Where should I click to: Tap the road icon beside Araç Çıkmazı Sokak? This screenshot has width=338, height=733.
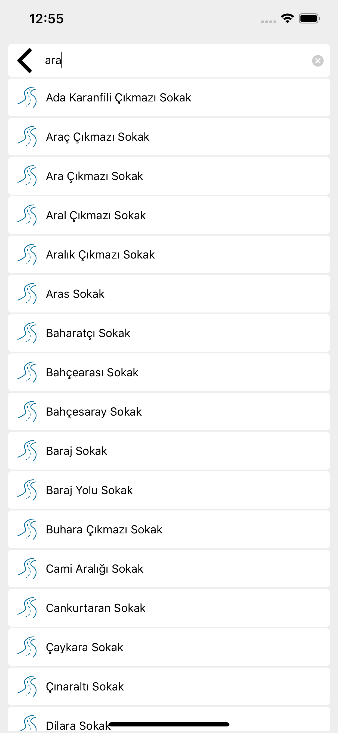click(x=27, y=137)
